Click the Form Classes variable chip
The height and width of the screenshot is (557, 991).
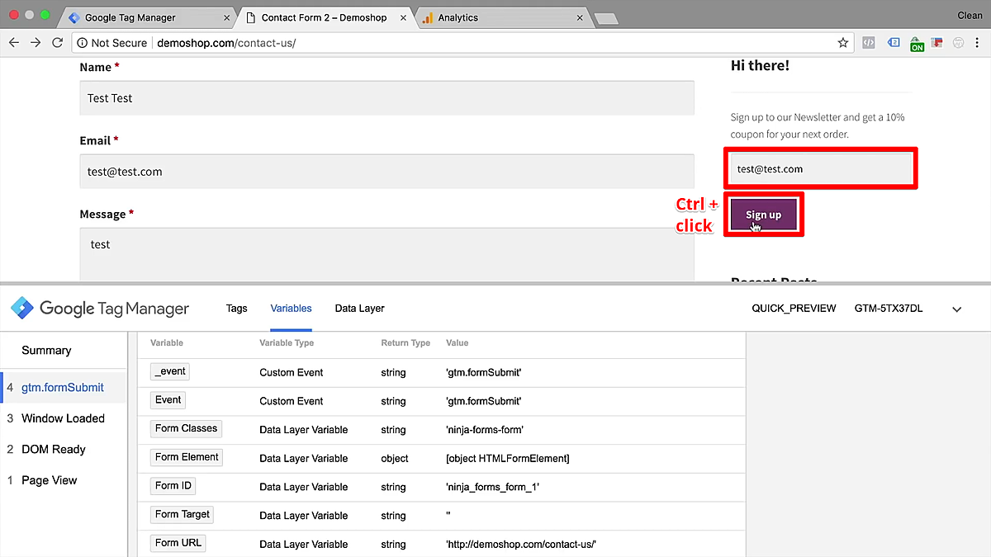point(186,429)
